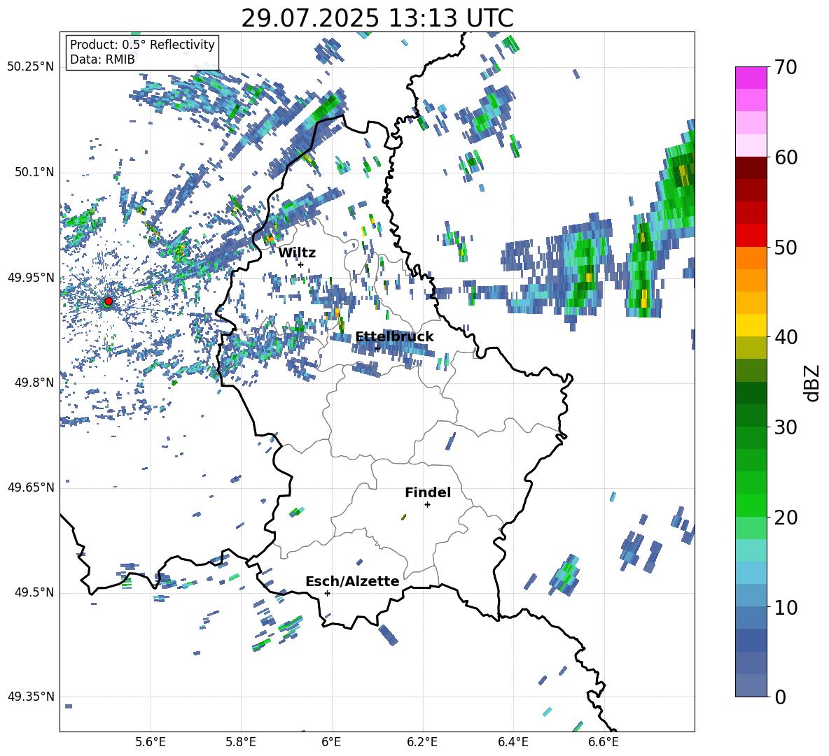Click the 40 colorbar tick value

click(x=786, y=337)
